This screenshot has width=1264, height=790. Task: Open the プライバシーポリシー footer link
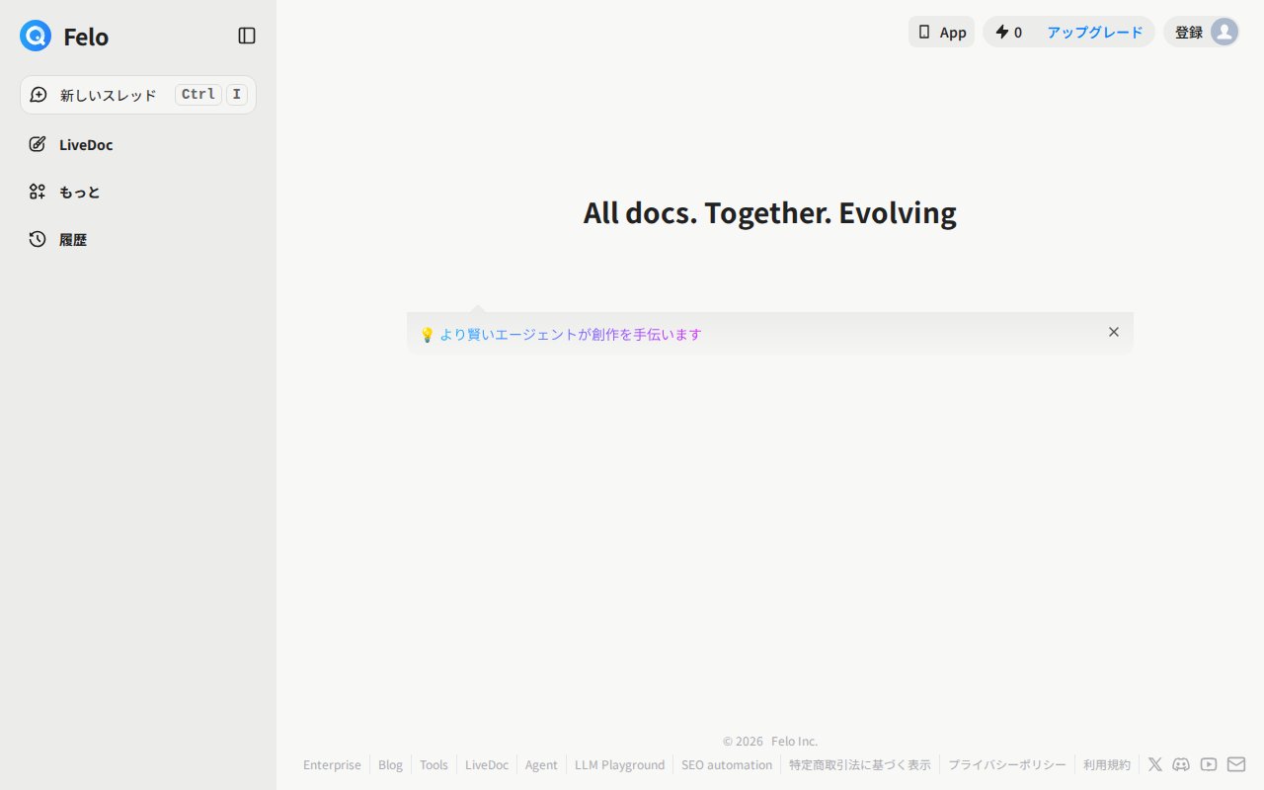(x=1007, y=764)
